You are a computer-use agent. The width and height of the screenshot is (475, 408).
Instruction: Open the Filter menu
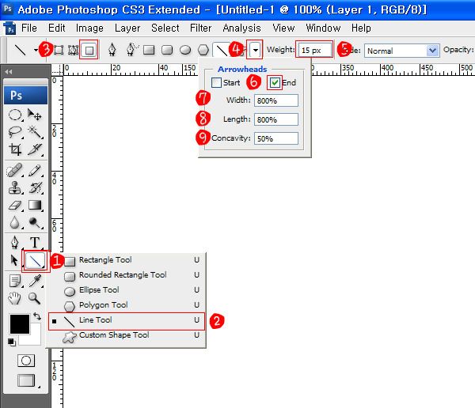tap(200, 28)
